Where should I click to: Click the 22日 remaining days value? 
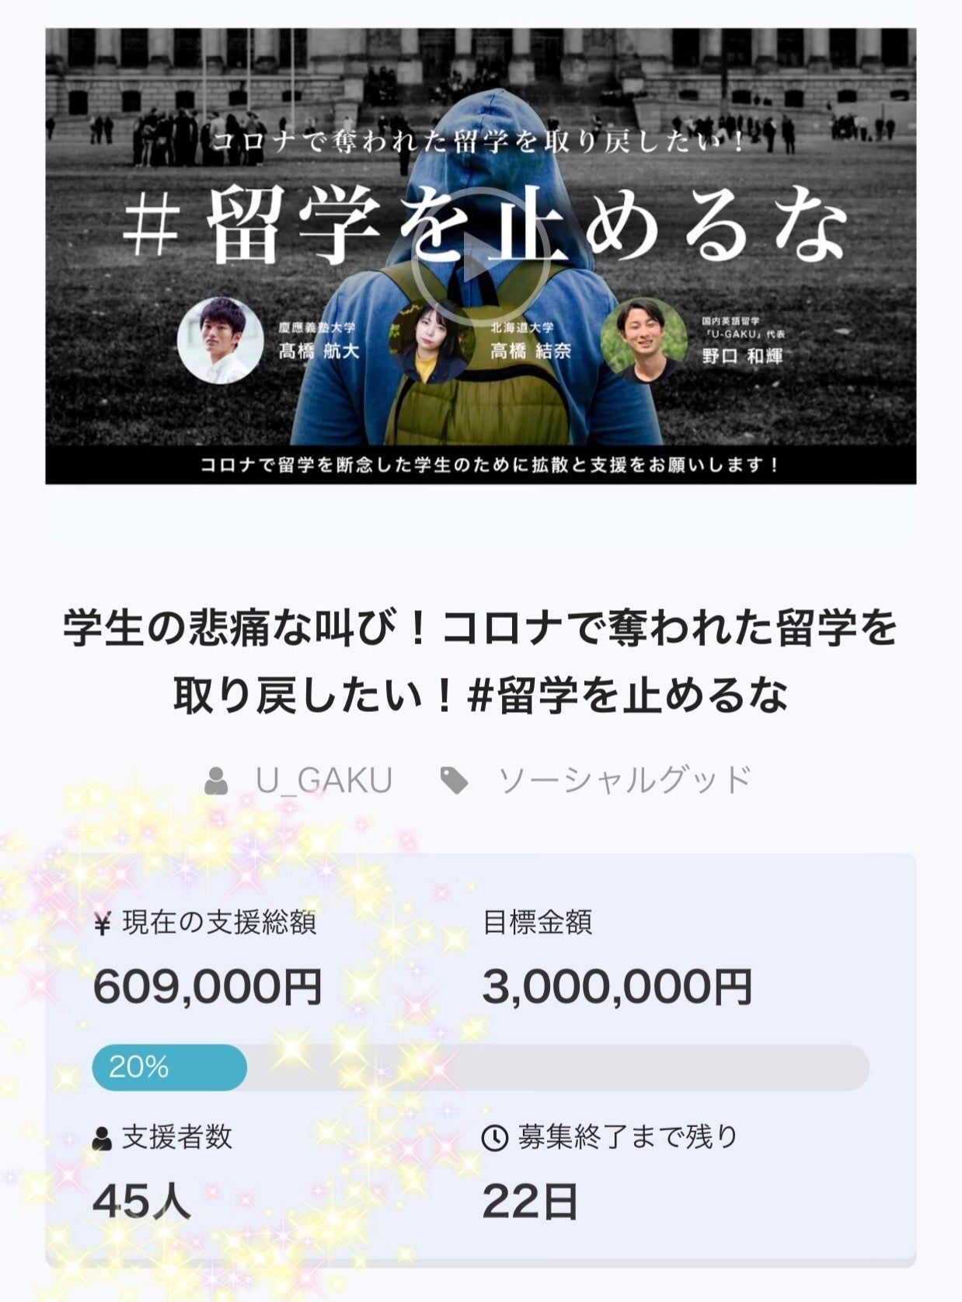tap(530, 1202)
